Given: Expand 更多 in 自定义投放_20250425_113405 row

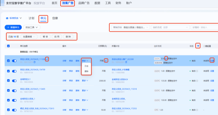Looking at the screenshot, I should tap(85, 91).
